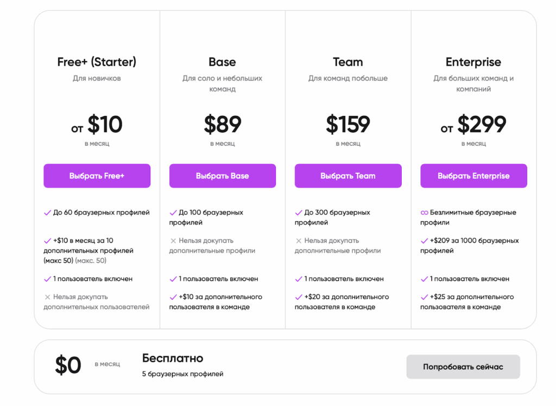556x406 pixels.
Task: Choose the Team plan button
Action: 348,176
